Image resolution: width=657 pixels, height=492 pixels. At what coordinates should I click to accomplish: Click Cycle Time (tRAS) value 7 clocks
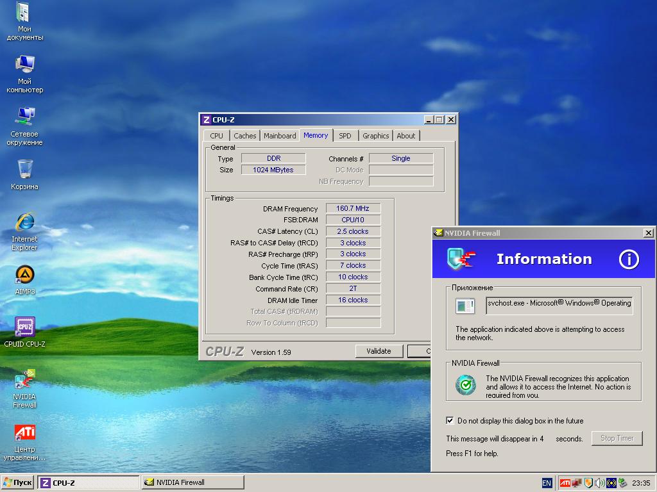[x=354, y=265]
